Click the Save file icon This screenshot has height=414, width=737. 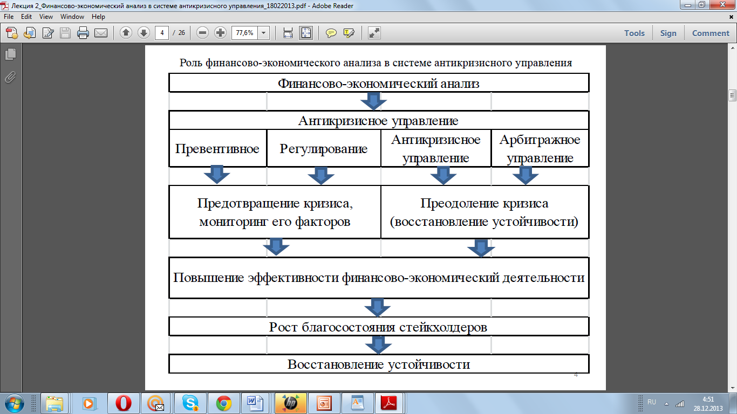click(65, 33)
